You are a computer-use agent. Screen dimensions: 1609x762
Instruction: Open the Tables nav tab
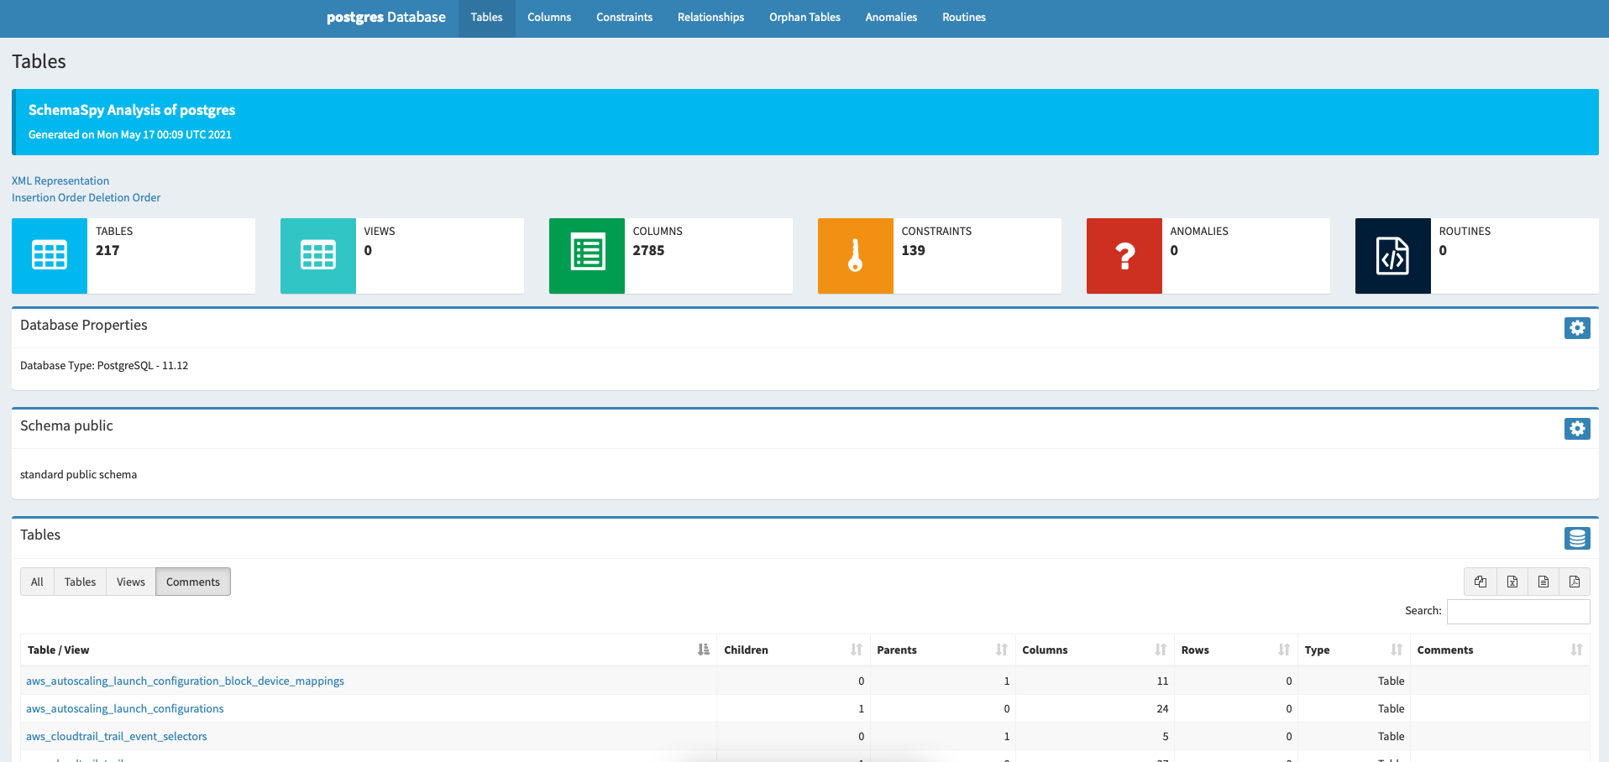coord(486,18)
